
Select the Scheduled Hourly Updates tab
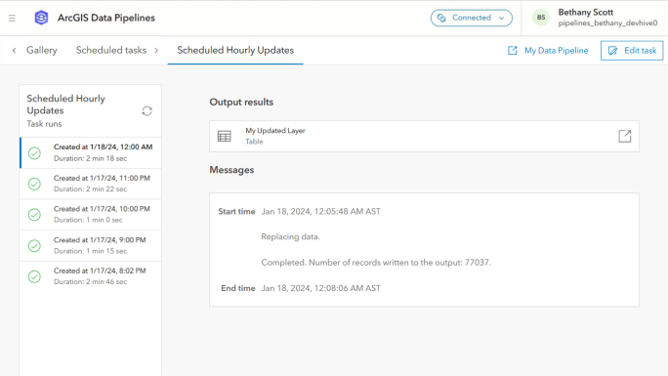coord(235,50)
